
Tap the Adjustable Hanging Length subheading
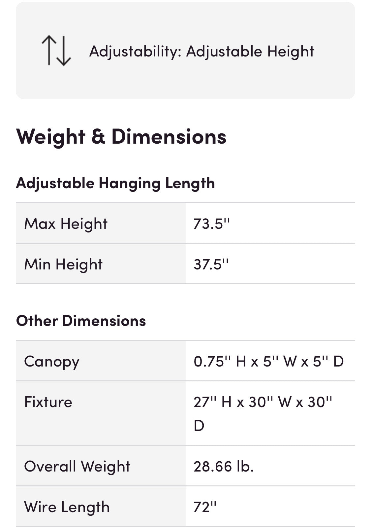click(x=115, y=183)
